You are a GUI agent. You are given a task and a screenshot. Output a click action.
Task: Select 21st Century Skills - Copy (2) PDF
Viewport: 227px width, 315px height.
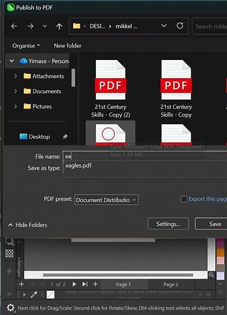pyautogui.click(x=110, y=89)
